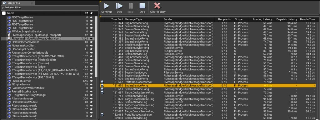320x120 pixels.
Task: Select the 131.348 EngineServicePing message row
Action: pyautogui.click(x=208, y=32)
